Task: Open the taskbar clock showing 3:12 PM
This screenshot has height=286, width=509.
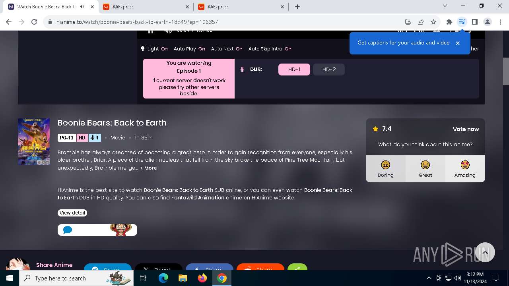Action: [475, 278]
